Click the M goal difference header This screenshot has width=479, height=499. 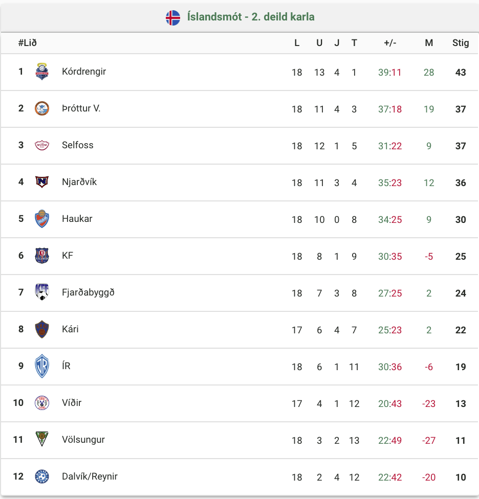tap(429, 42)
